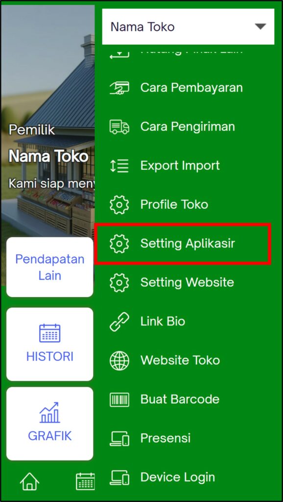The width and height of the screenshot is (283, 502).
Task: Click the Website Toko globe icon
Action: click(119, 360)
